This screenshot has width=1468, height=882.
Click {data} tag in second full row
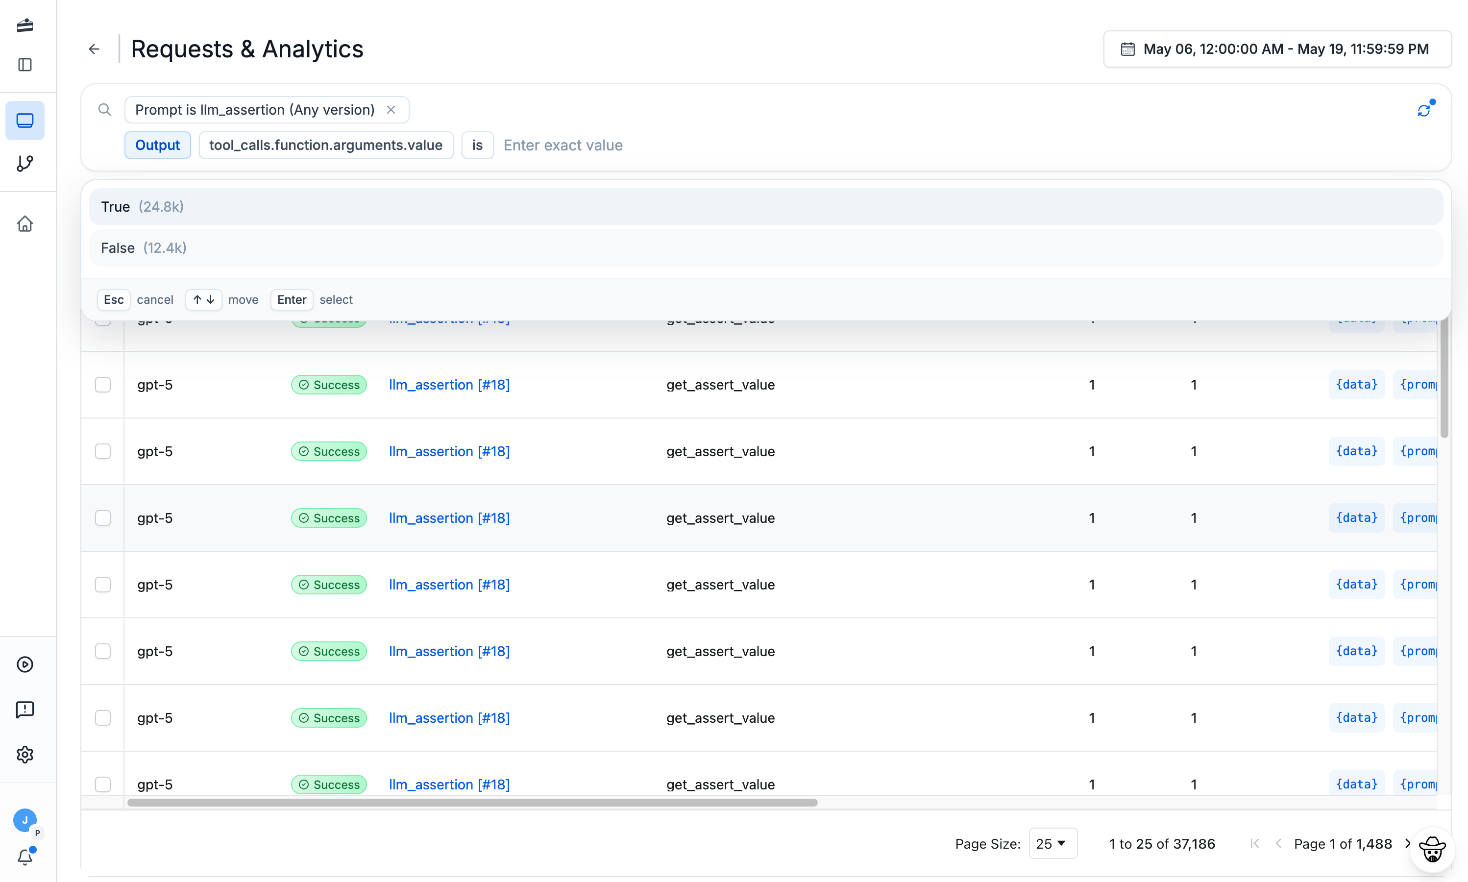1357,451
